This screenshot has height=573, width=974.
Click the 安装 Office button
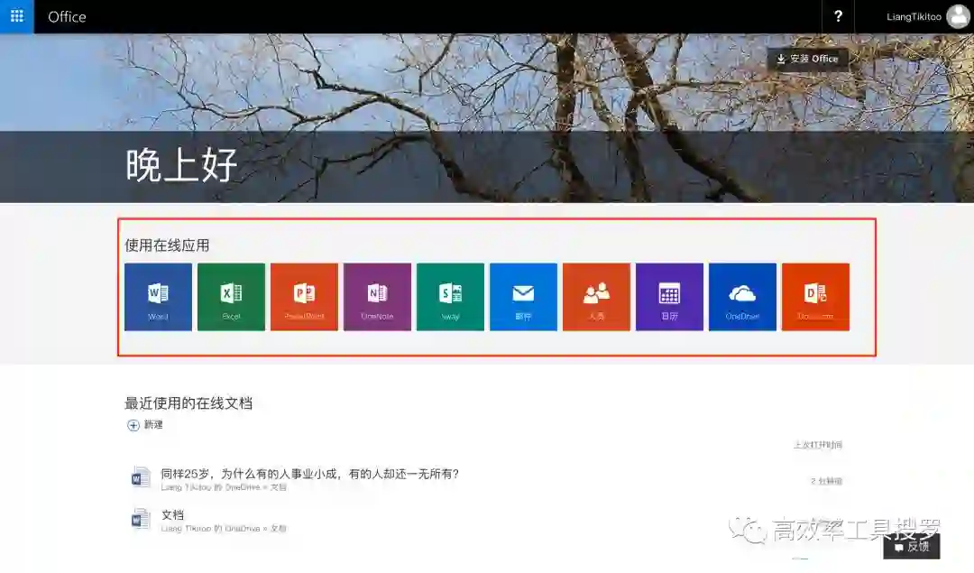point(807,59)
